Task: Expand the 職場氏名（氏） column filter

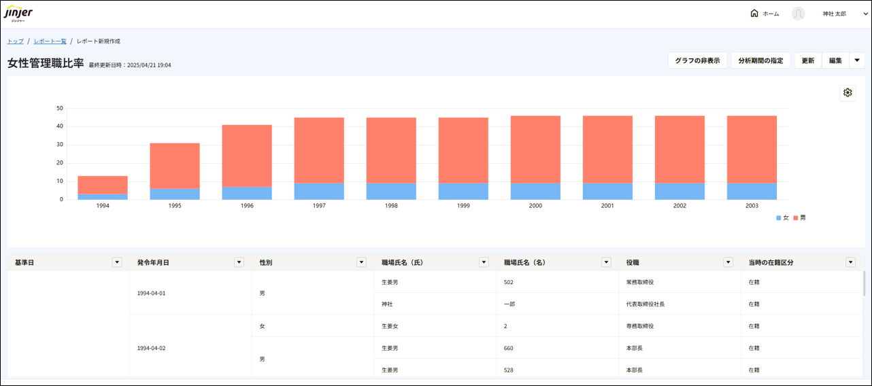Action: (x=484, y=262)
